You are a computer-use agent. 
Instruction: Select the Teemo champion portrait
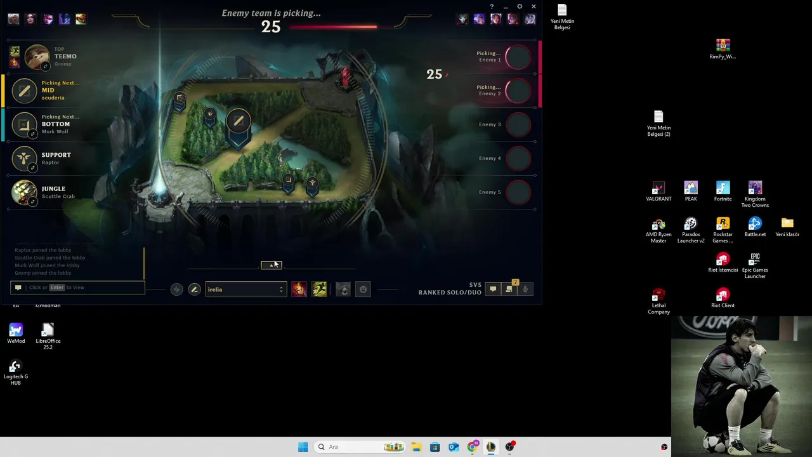point(37,56)
